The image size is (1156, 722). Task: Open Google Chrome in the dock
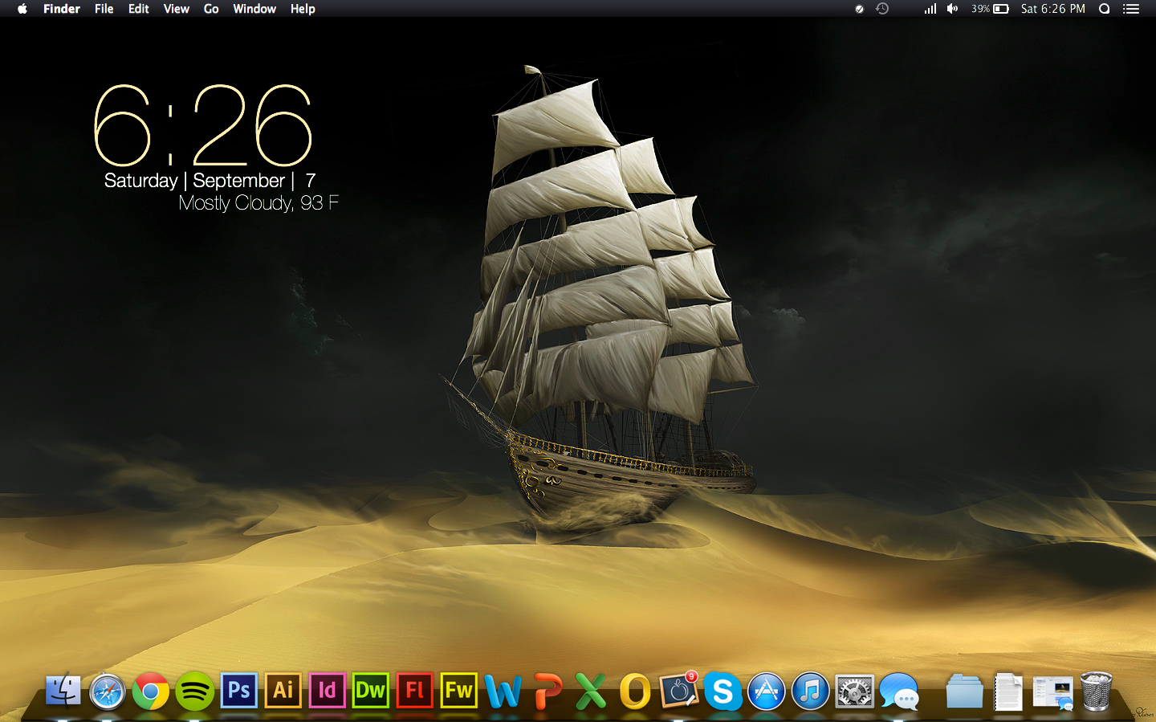click(151, 691)
